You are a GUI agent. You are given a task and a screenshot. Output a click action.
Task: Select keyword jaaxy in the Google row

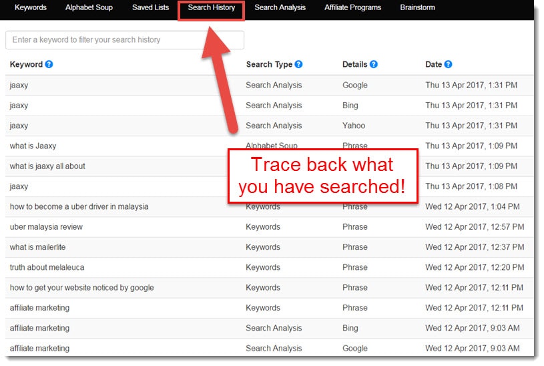pyautogui.click(x=19, y=85)
